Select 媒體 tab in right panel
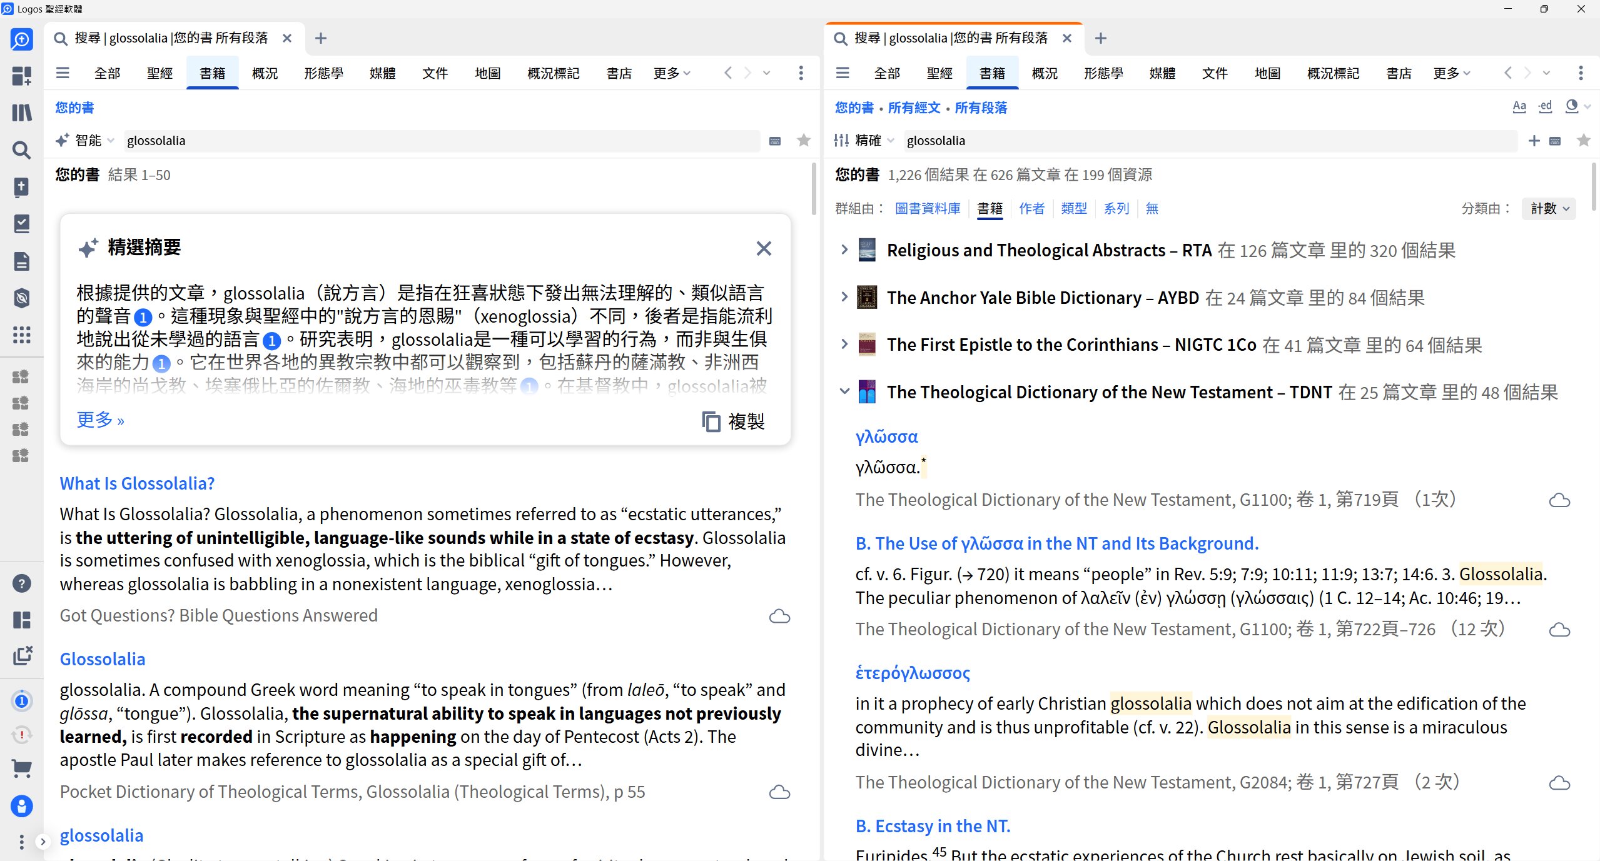The width and height of the screenshot is (1600, 861). [1163, 73]
